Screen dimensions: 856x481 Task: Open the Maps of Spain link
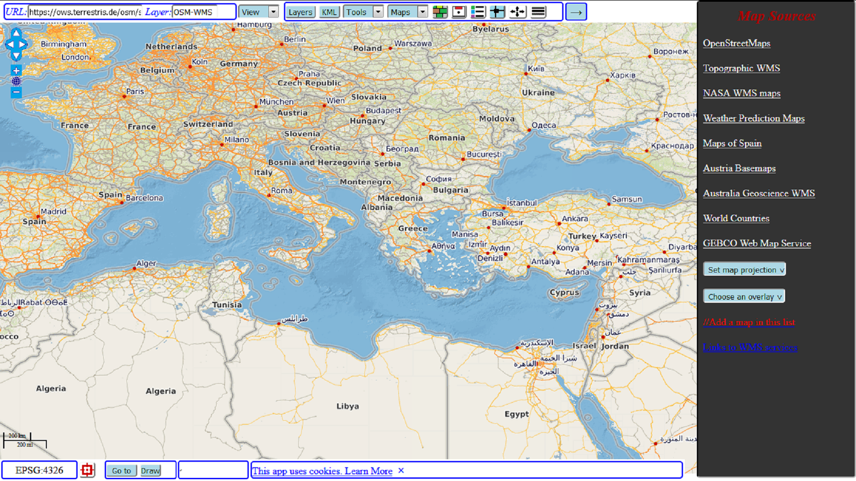[x=732, y=143]
